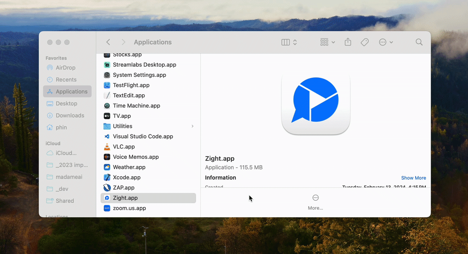Click the Zight.app preview title
The image size is (468, 254).
(x=220, y=158)
